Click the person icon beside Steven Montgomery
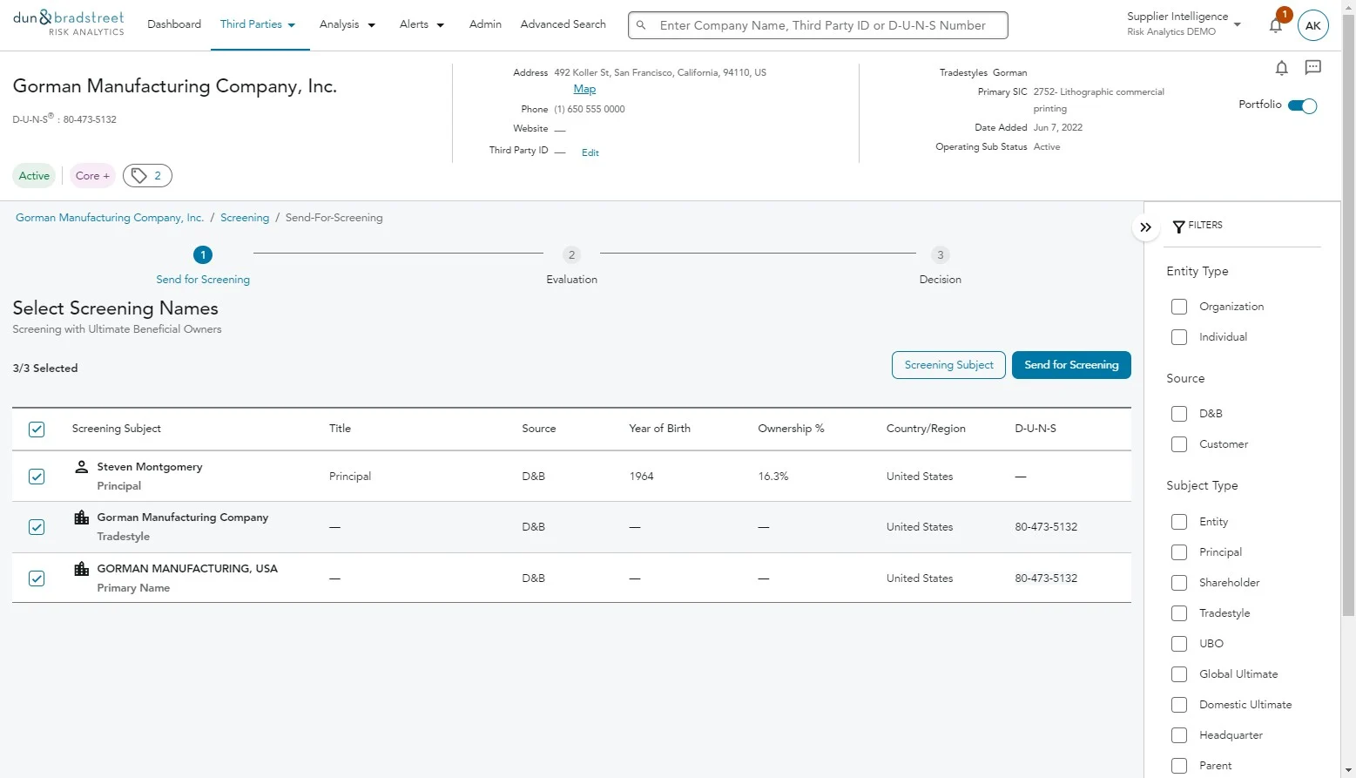The image size is (1356, 778). point(82,467)
